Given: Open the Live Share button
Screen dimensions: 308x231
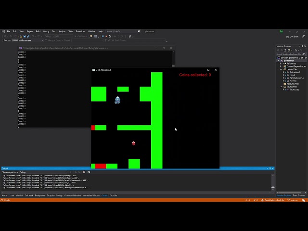Looking at the screenshot, I should click(x=292, y=37).
